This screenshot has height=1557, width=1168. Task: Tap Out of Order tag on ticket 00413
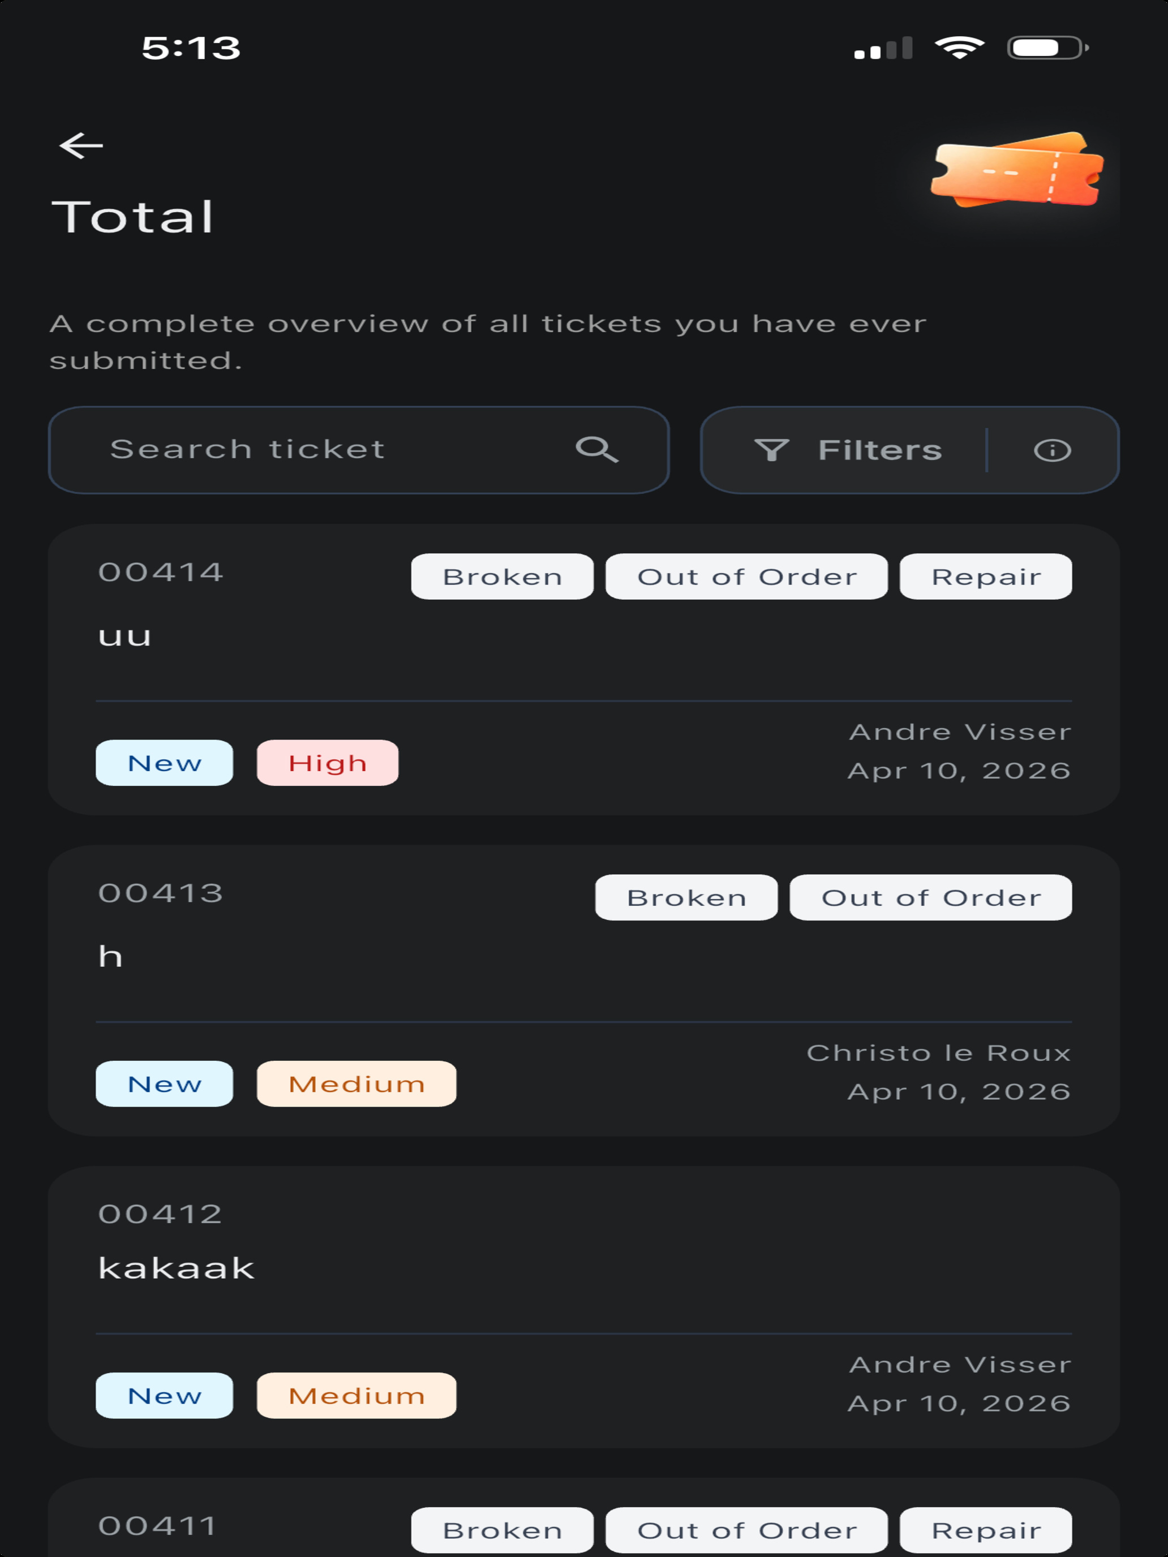coord(931,897)
